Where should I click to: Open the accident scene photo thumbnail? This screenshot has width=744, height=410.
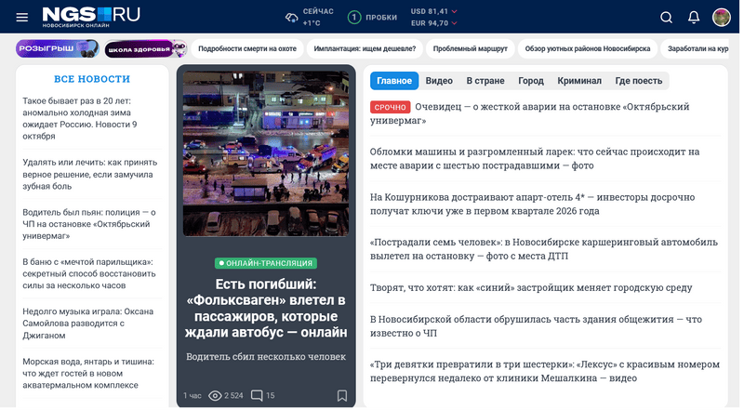click(266, 153)
